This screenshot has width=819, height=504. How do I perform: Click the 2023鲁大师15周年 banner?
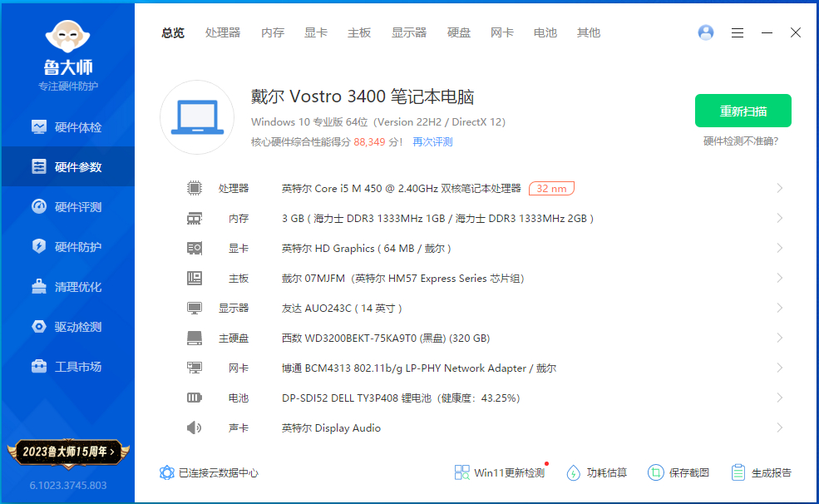click(68, 452)
